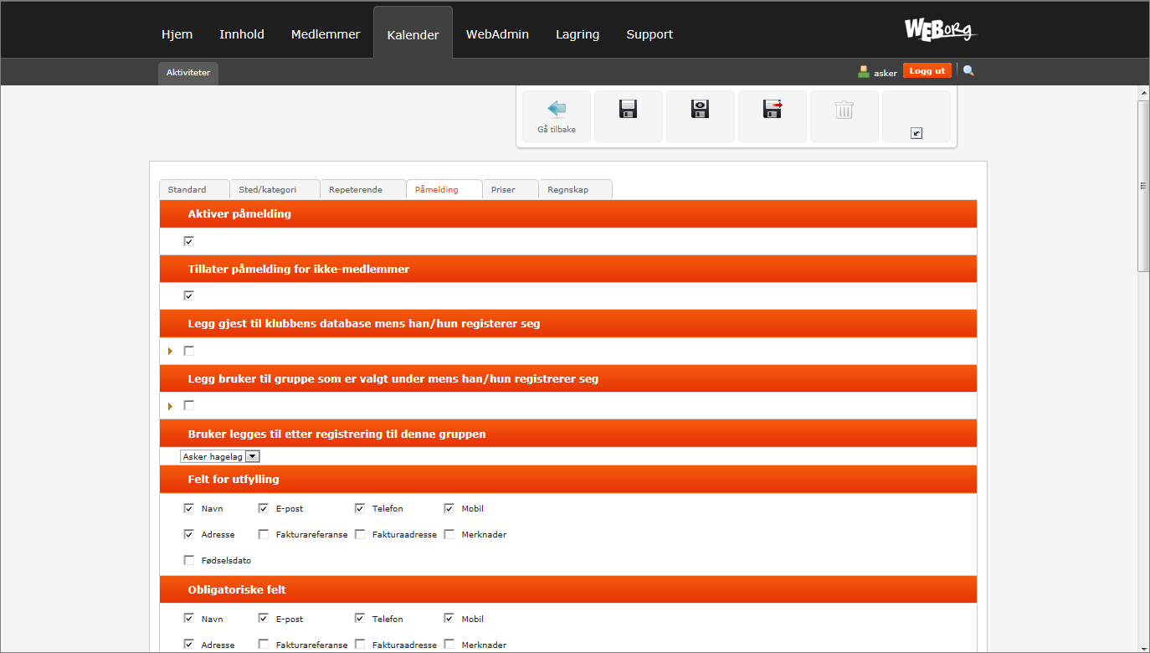This screenshot has height=653, width=1150.
Task: Check Merknader under Felt for utfylling
Action: pyautogui.click(x=449, y=534)
